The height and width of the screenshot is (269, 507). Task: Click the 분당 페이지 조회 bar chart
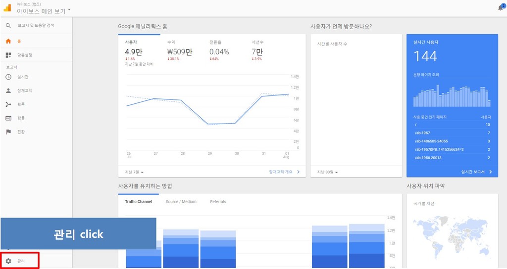point(452,96)
